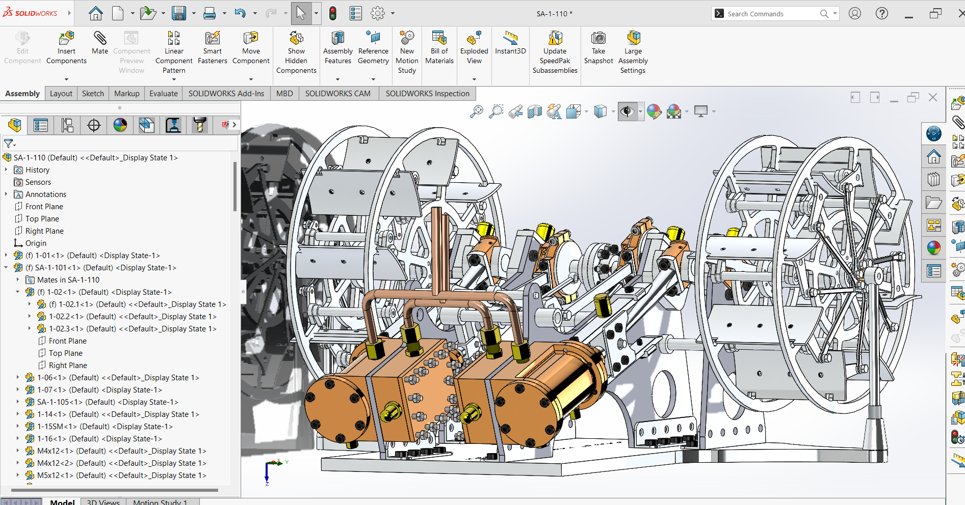Image resolution: width=965 pixels, height=505 pixels.
Task: Select the Move Component tool
Action: pyautogui.click(x=251, y=48)
